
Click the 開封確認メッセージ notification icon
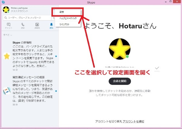click(x=7, y=91)
